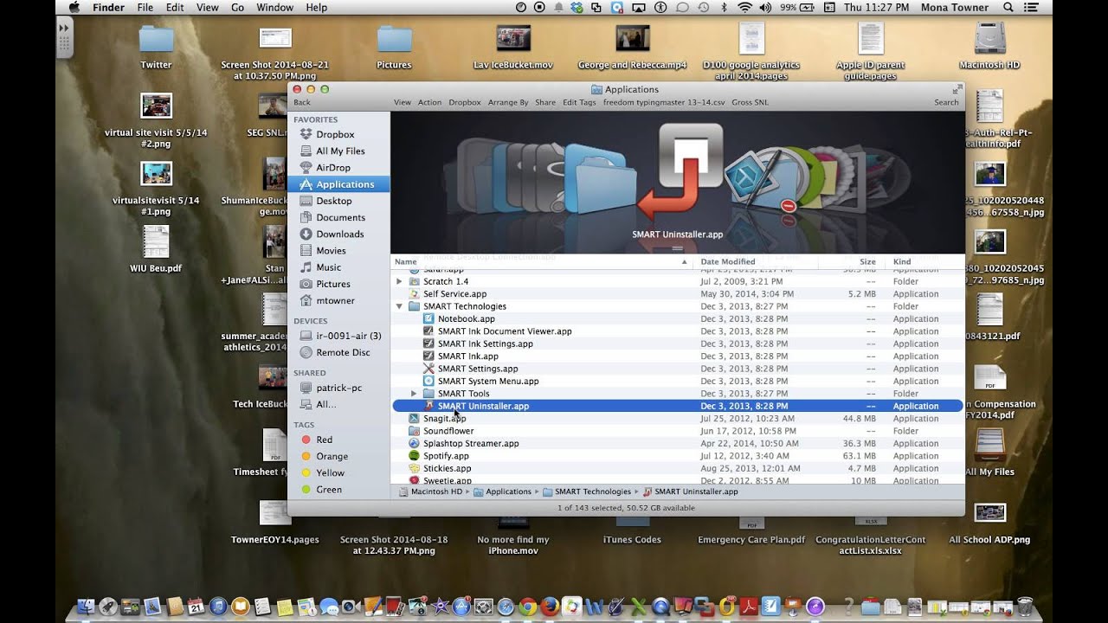The height and width of the screenshot is (623, 1108).
Task: Open the Share toolbar menu
Action: (x=545, y=102)
